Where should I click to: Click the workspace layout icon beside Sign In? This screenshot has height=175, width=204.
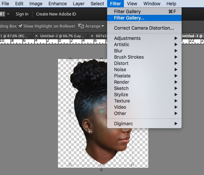click(x=3, y=14)
